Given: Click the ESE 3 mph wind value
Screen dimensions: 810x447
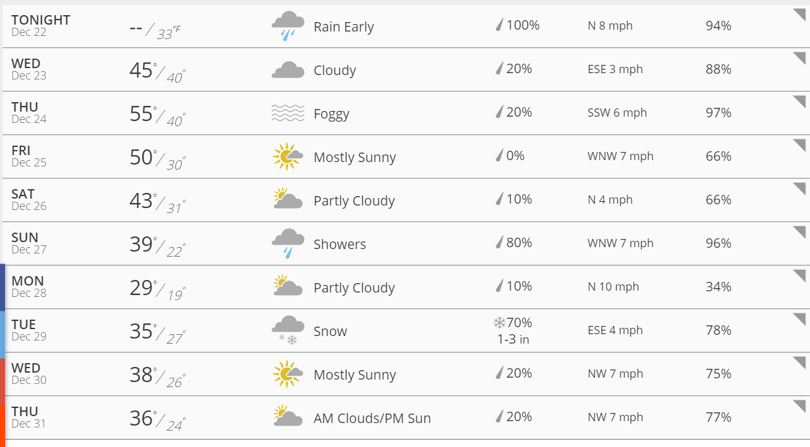Looking at the screenshot, I should (615, 69).
